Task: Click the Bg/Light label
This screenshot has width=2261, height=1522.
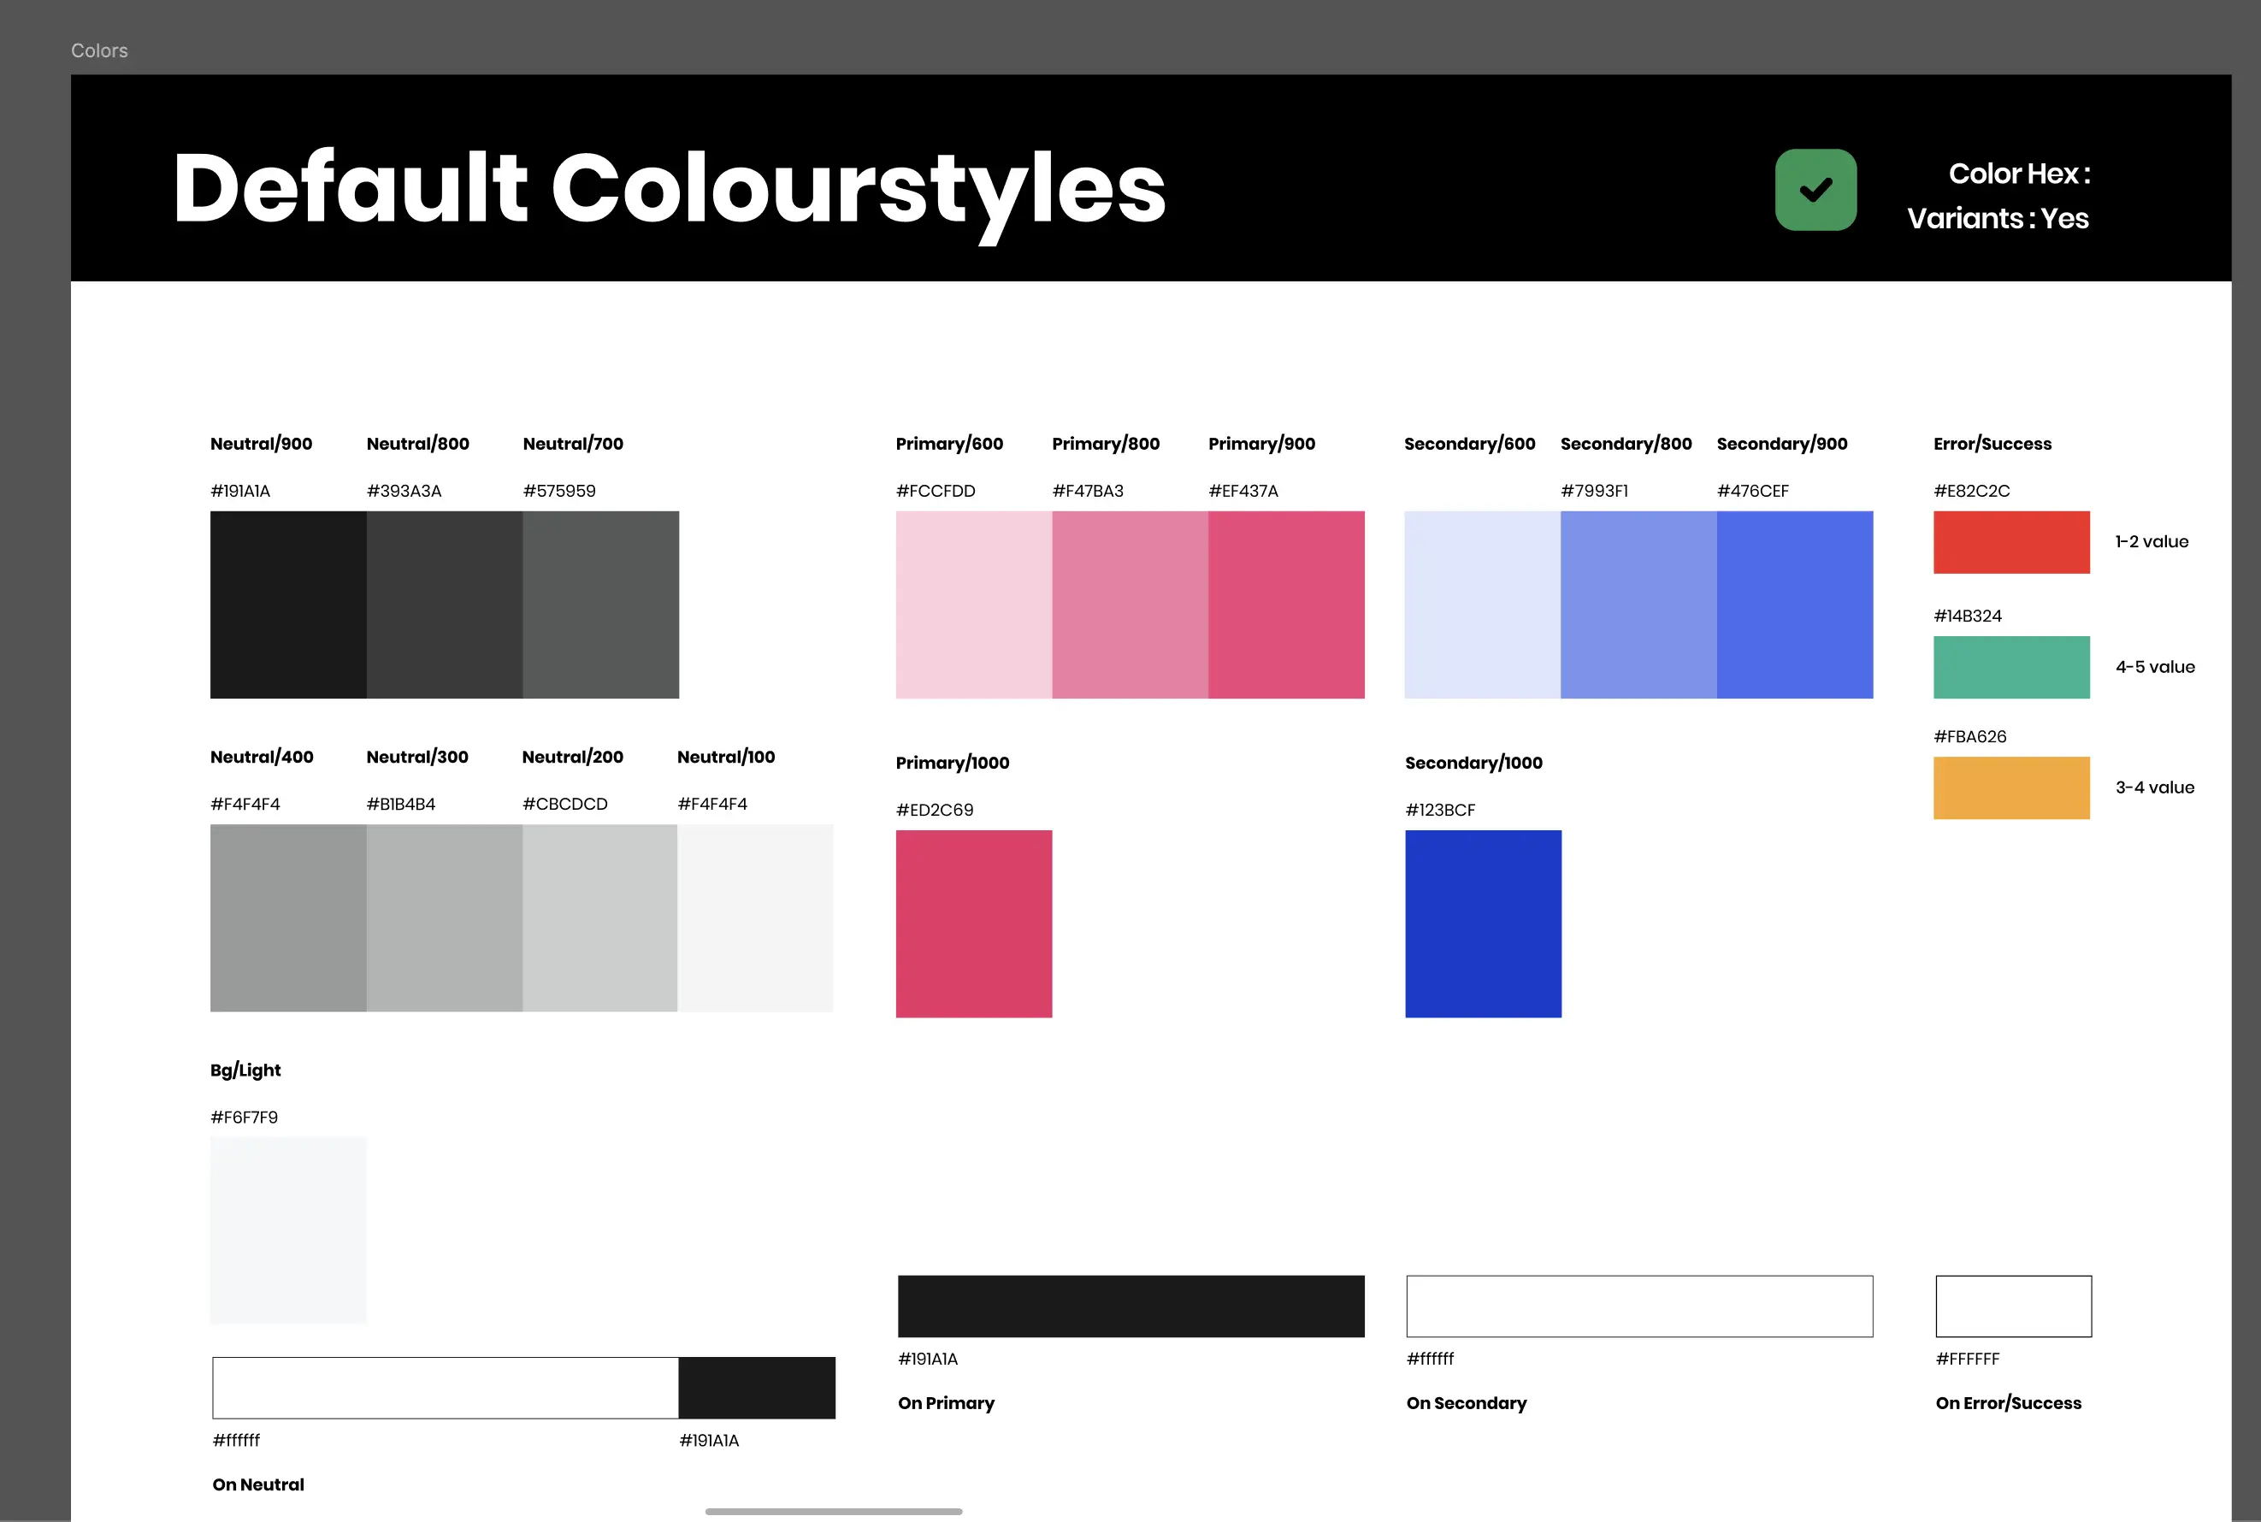Action: click(x=245, y=1071)
